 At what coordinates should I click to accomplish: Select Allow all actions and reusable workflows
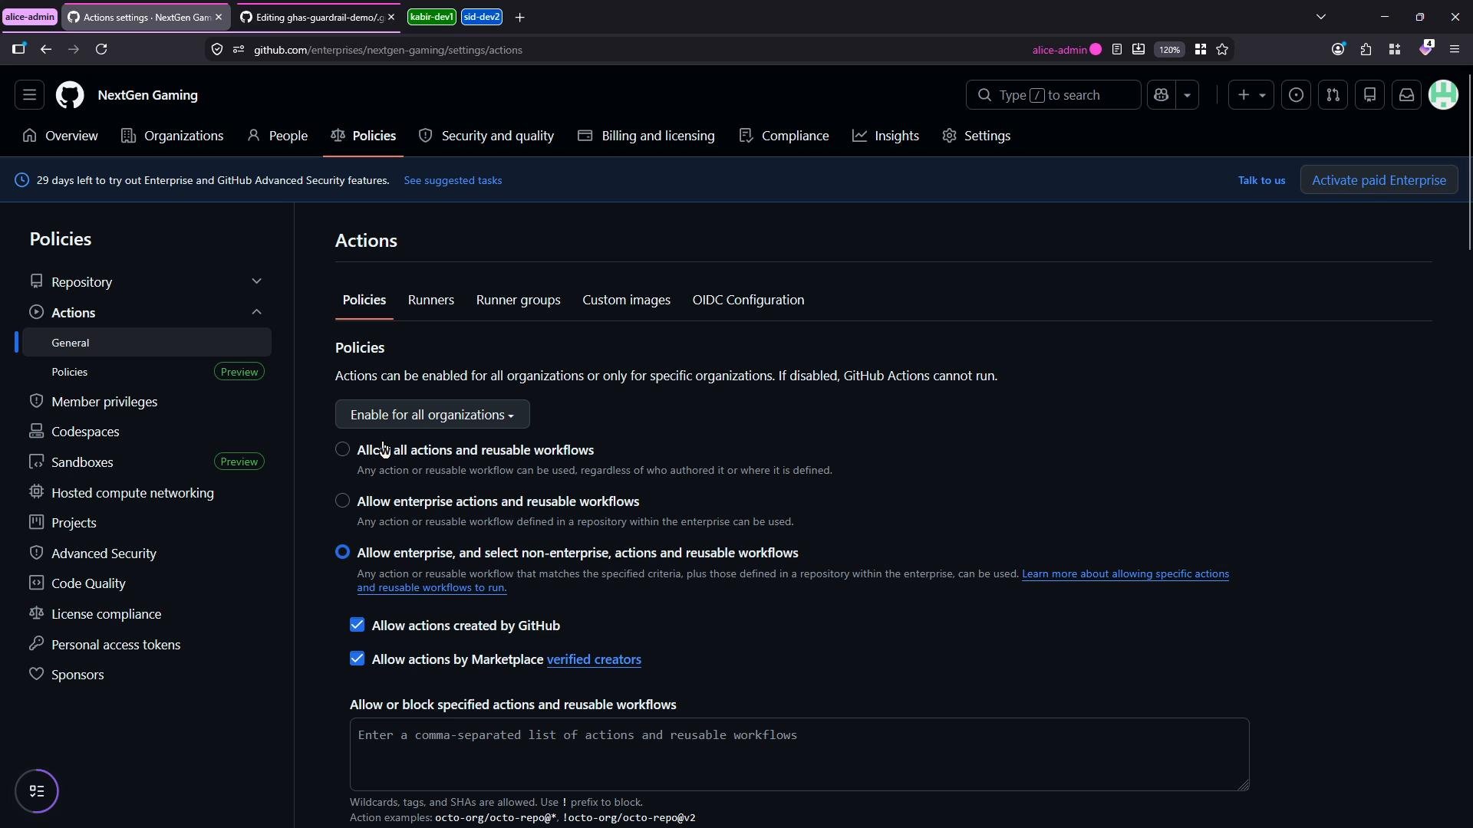coord(343,449)
